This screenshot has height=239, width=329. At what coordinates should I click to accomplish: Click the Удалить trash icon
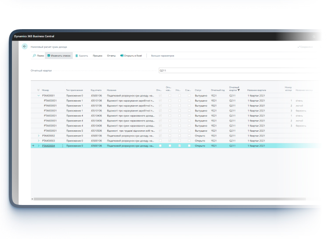pos(77,56)
